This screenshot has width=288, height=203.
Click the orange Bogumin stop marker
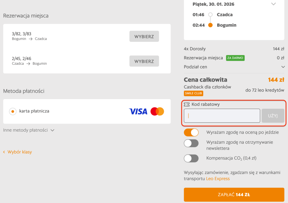click(x=210, y=25)
